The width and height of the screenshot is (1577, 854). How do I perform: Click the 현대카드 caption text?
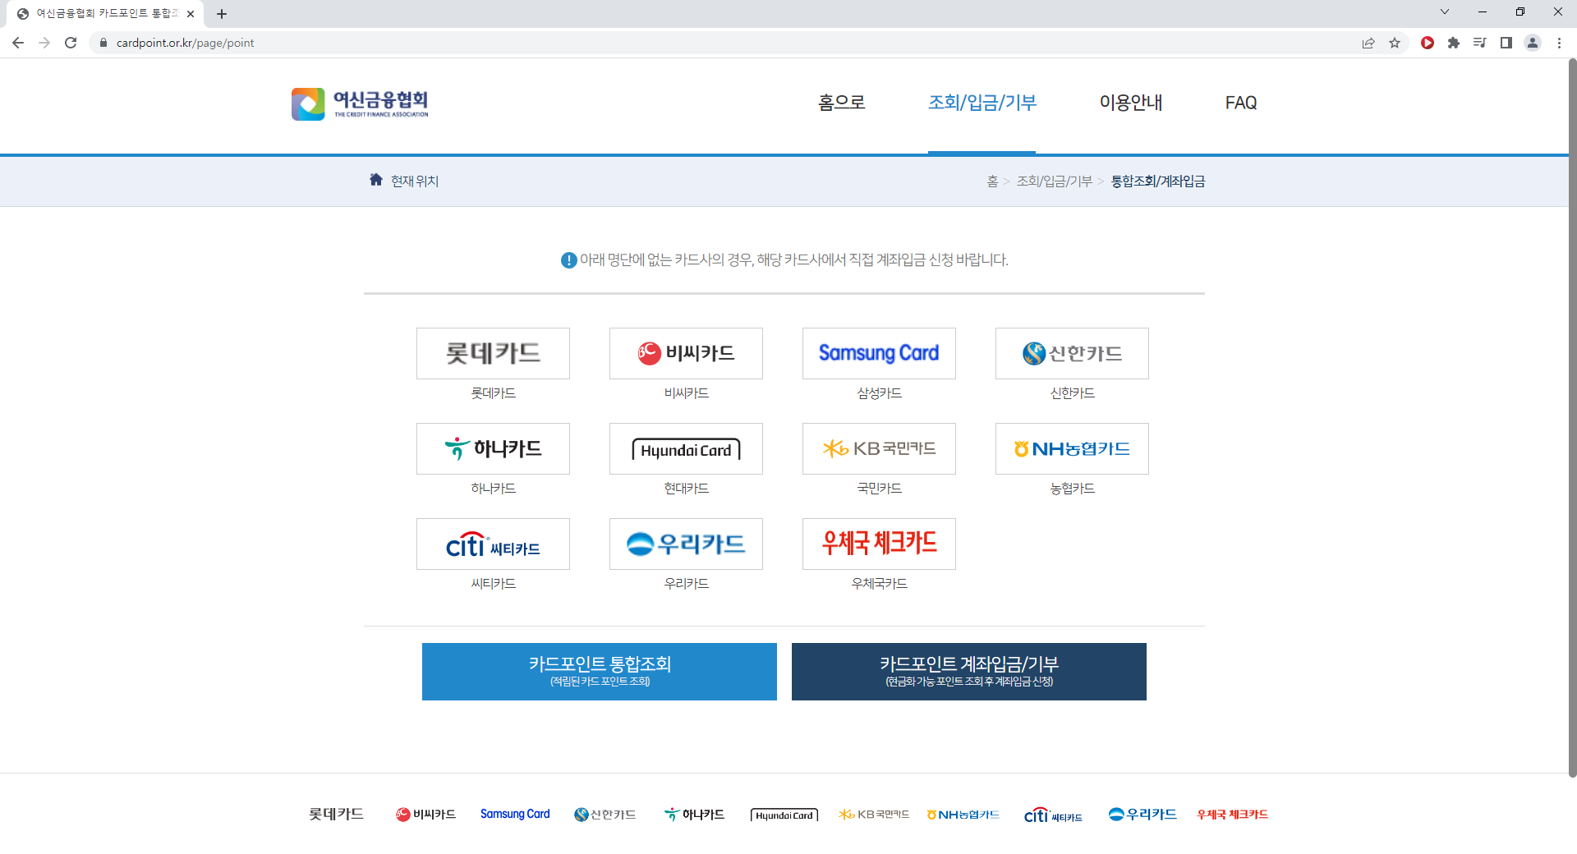pyautogui.click(x=686, y=489)
